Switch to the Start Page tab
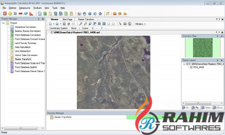Image resolution: width=225 pixels, height=135 pixels. (67, 19)
